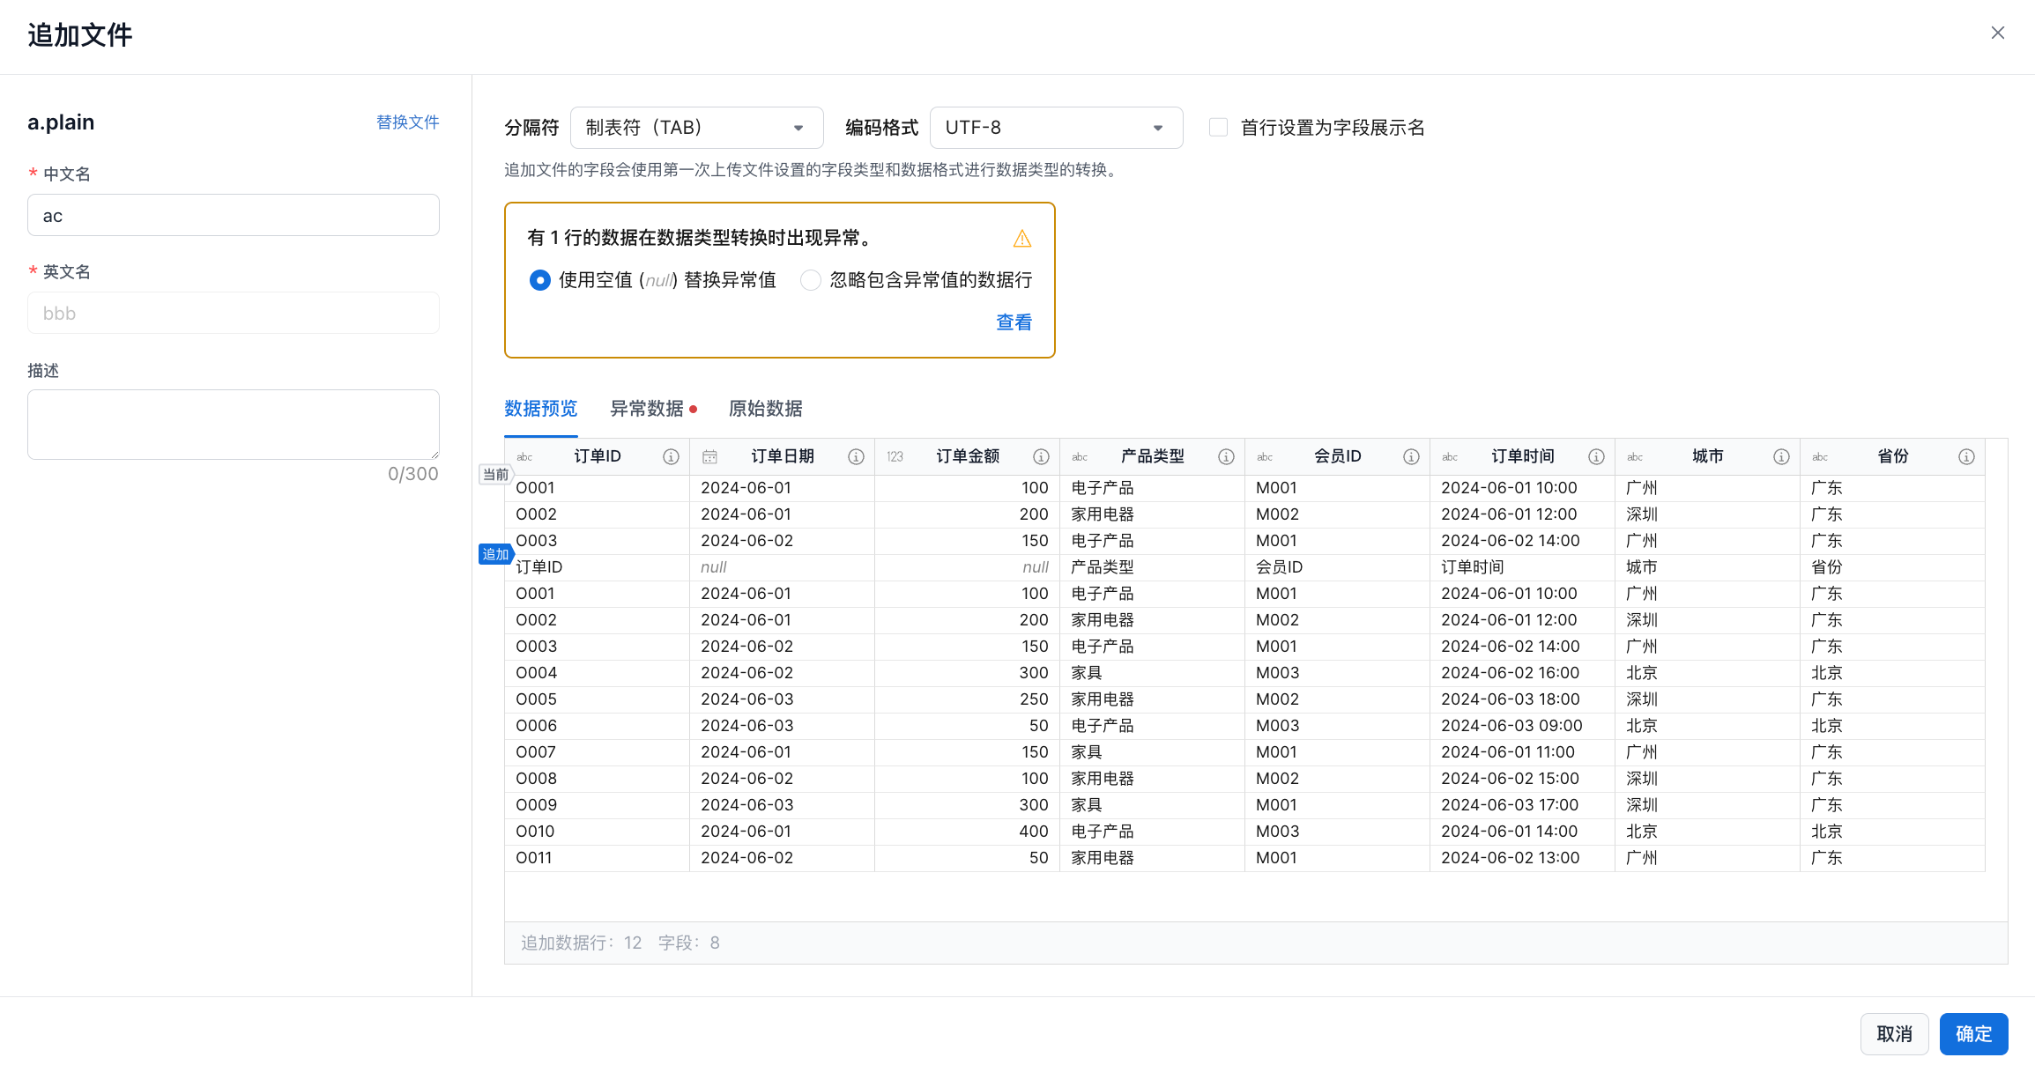Click the 描述 text area
This screenshot has height=1065, width=2035.
coord(234,424)
